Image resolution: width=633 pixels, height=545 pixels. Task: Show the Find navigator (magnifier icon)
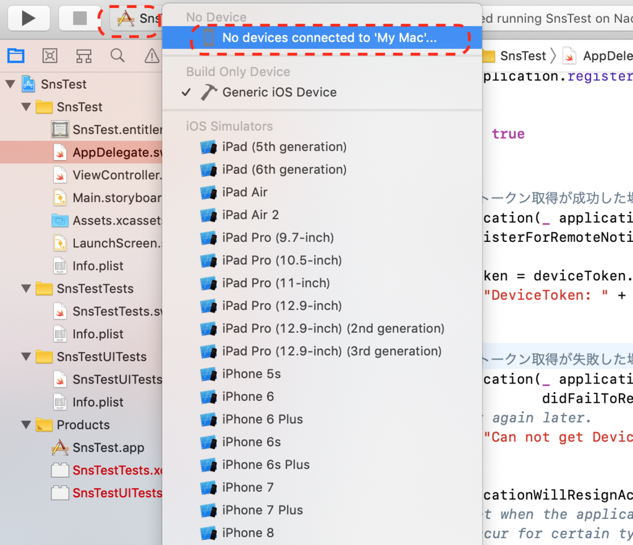coord(117,56)
